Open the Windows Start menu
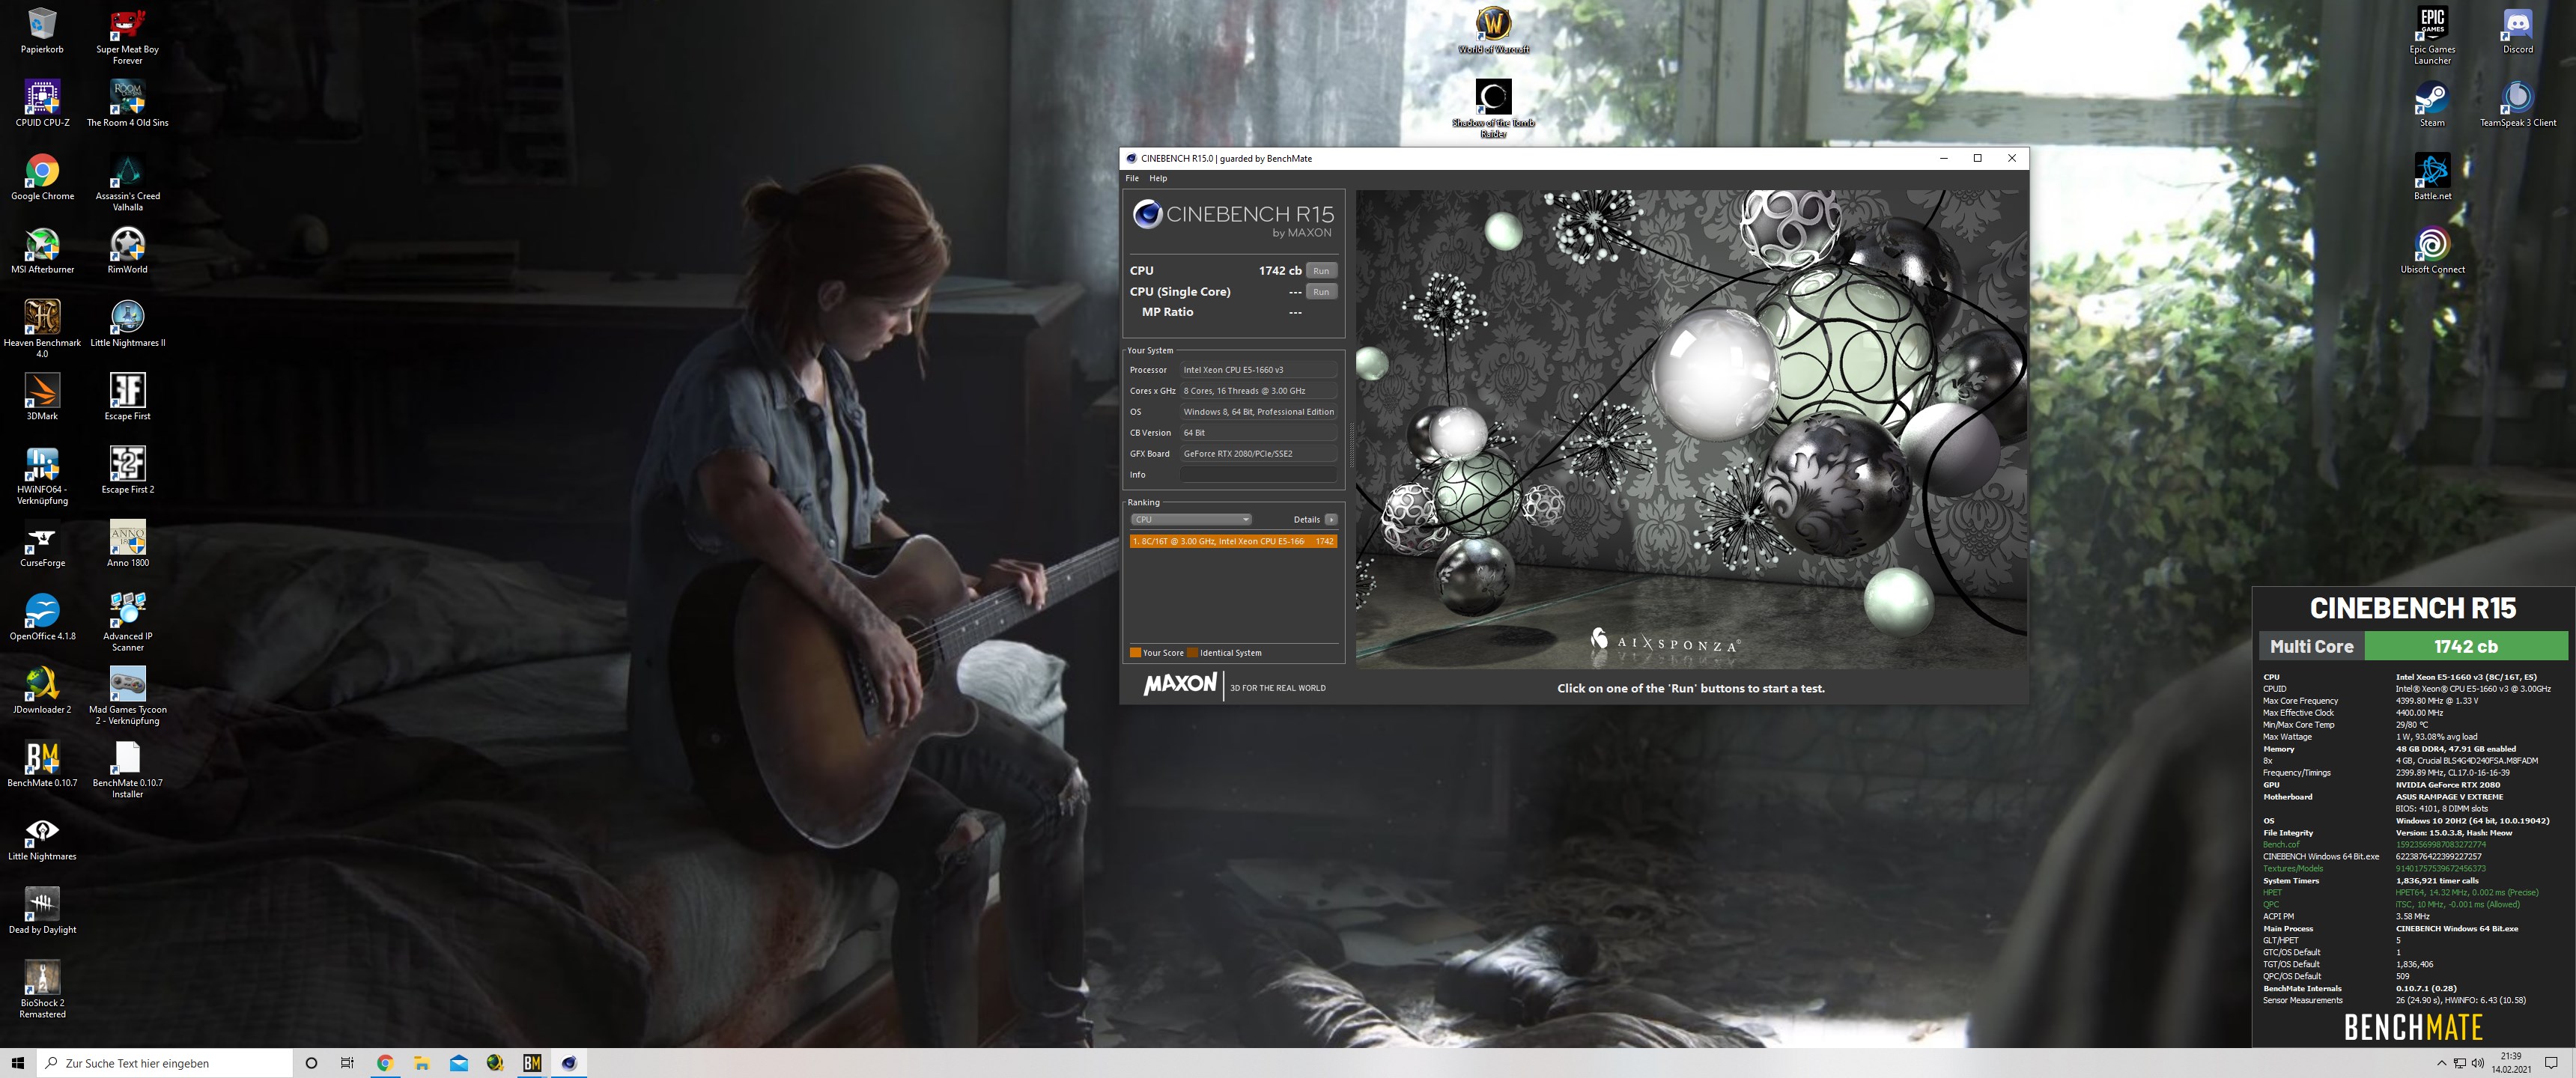 point(17,1063)
